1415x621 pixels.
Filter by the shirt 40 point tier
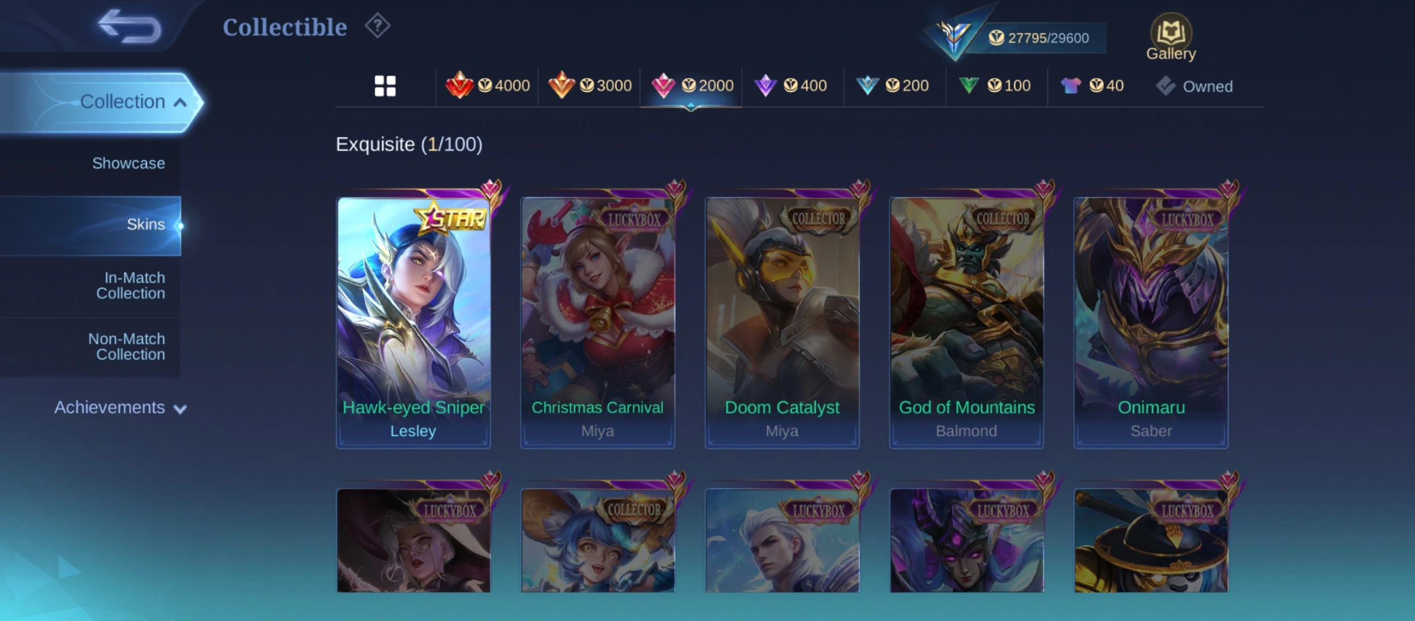(x=1092, y=86)
